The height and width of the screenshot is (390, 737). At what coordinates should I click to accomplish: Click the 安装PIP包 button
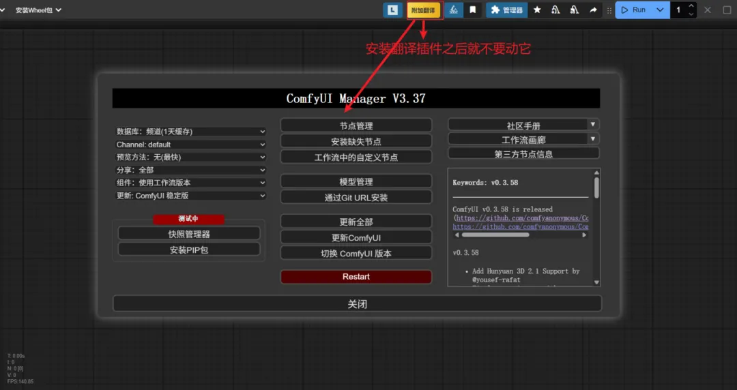pyautogui.click(x=189, y=249)
